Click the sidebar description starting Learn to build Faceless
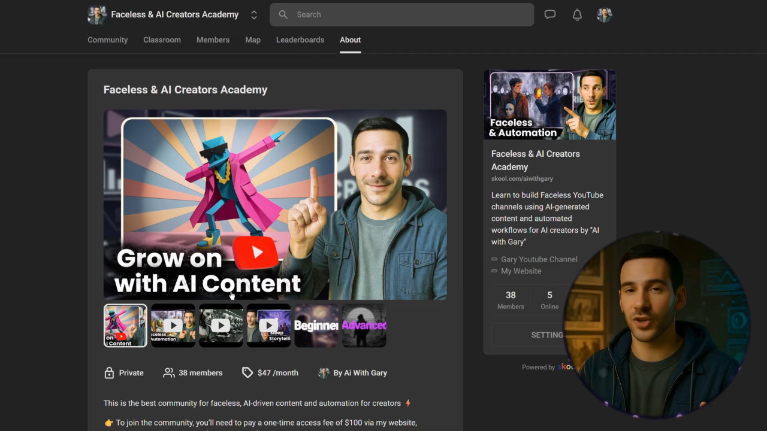The height and width of the screenshot is (431, 767). point(547,218)
